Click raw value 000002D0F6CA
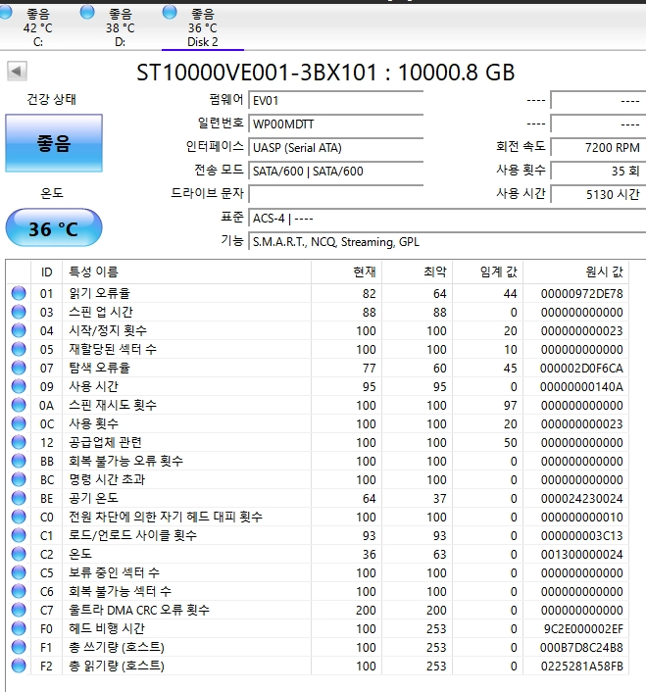The height and width of the screenshot is (692, 646). coord(581,369)
